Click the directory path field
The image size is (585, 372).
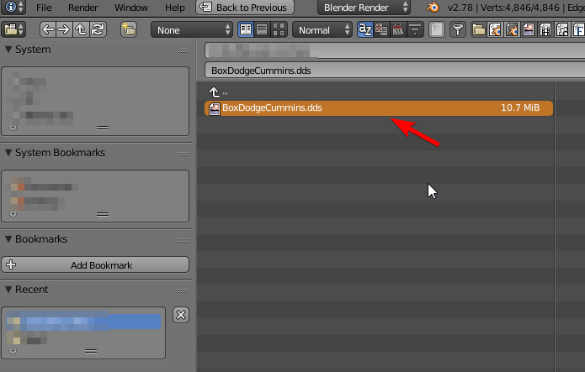pyautogui.click(x=395, y=50)
